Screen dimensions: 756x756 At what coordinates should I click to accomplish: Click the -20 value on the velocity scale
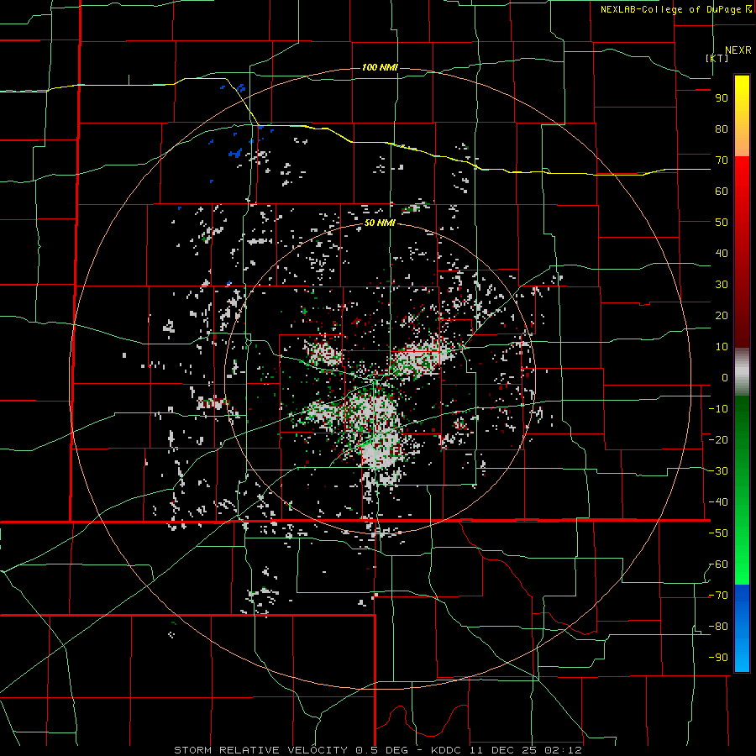[x=718, y=440]
